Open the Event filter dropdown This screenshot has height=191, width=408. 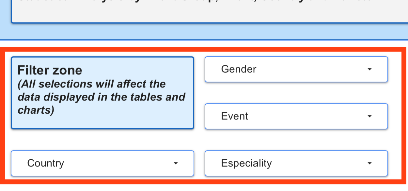click(296, 116)
